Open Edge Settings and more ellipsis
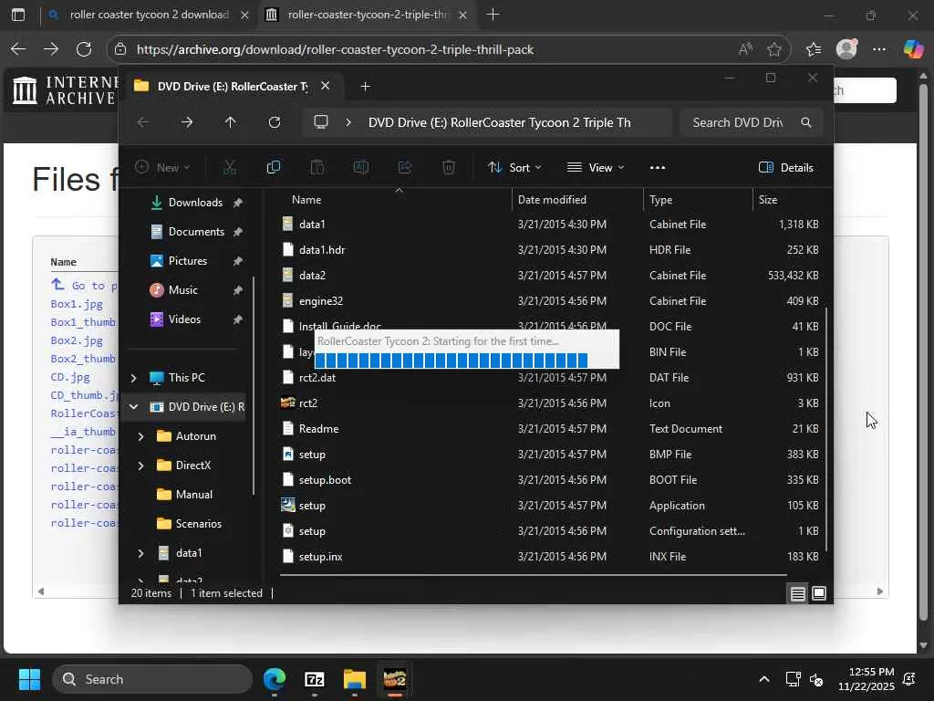Image resolution: width=934 pixels, height=701 pixels. click(879, 49)
